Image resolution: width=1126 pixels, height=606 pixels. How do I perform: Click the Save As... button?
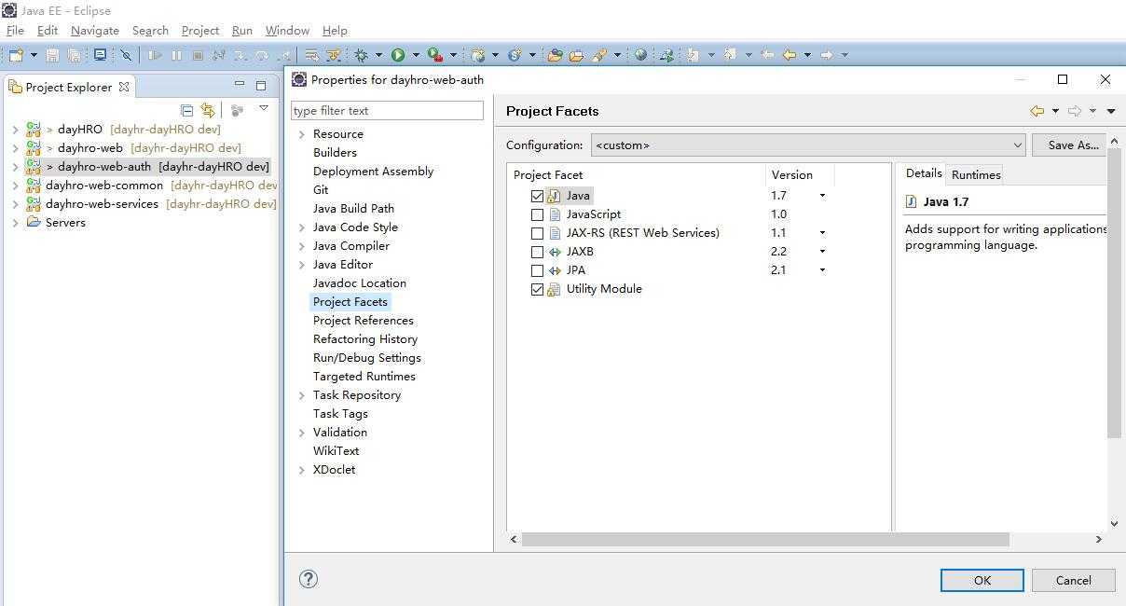[x=1070, y=145]
